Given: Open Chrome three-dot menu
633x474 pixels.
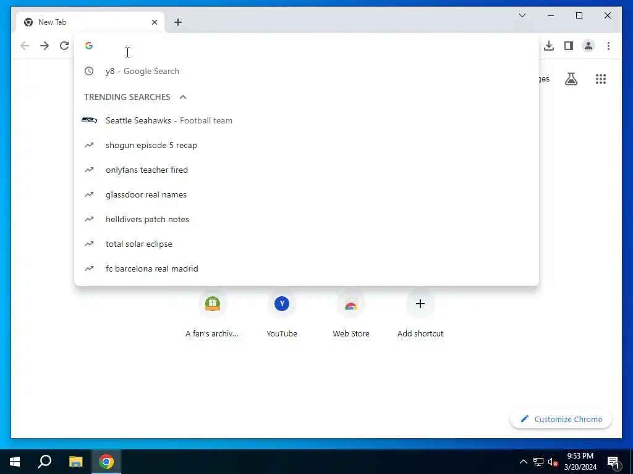Looking at the screenshot, I should tap(608, 46).
